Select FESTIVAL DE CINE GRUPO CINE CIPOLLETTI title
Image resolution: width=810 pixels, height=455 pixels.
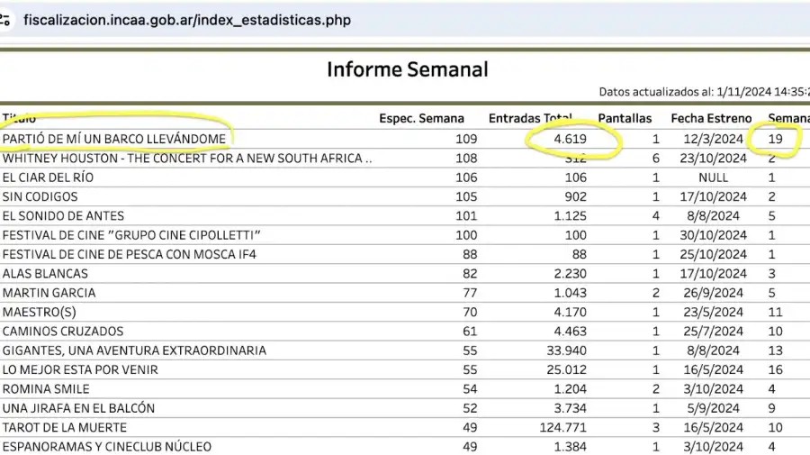coord(131,235)
